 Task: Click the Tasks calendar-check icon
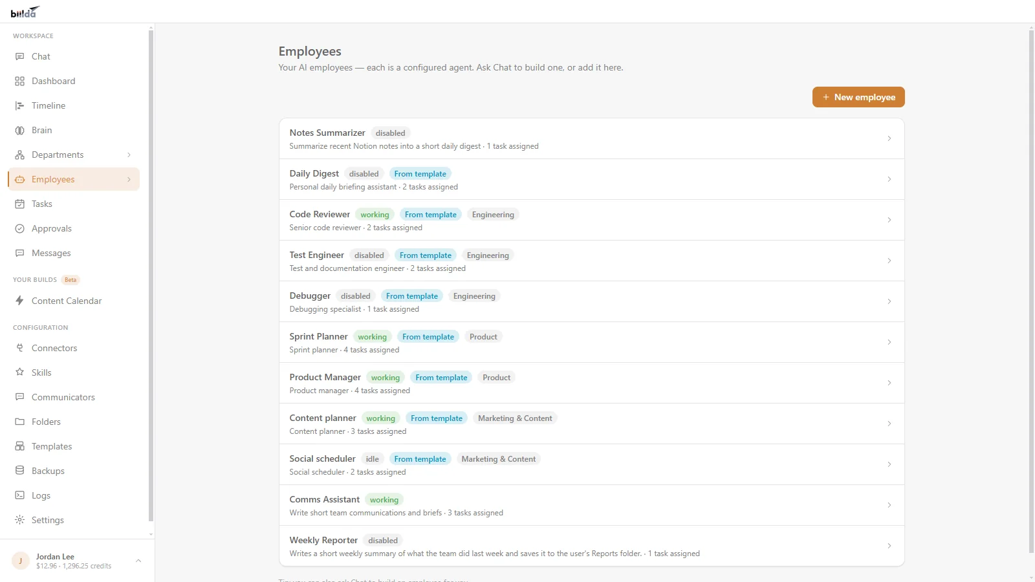[19, 204]
